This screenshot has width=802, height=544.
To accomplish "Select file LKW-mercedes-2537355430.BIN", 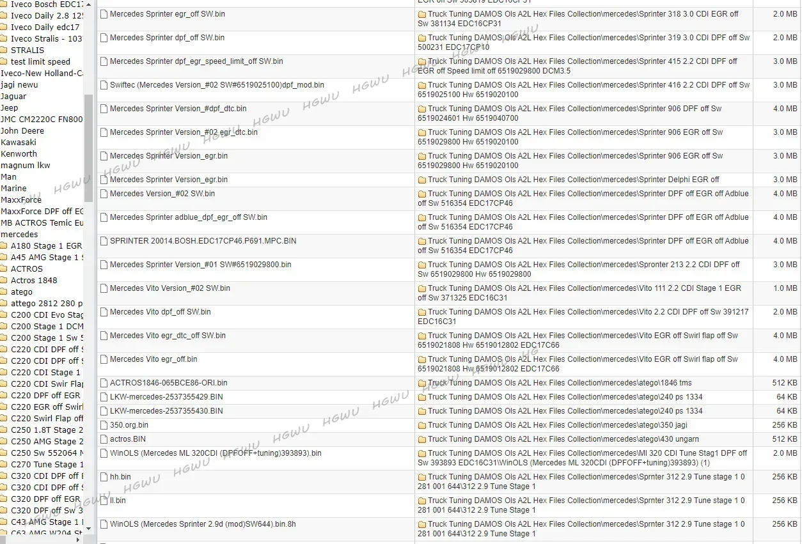I will click(166, 411).
